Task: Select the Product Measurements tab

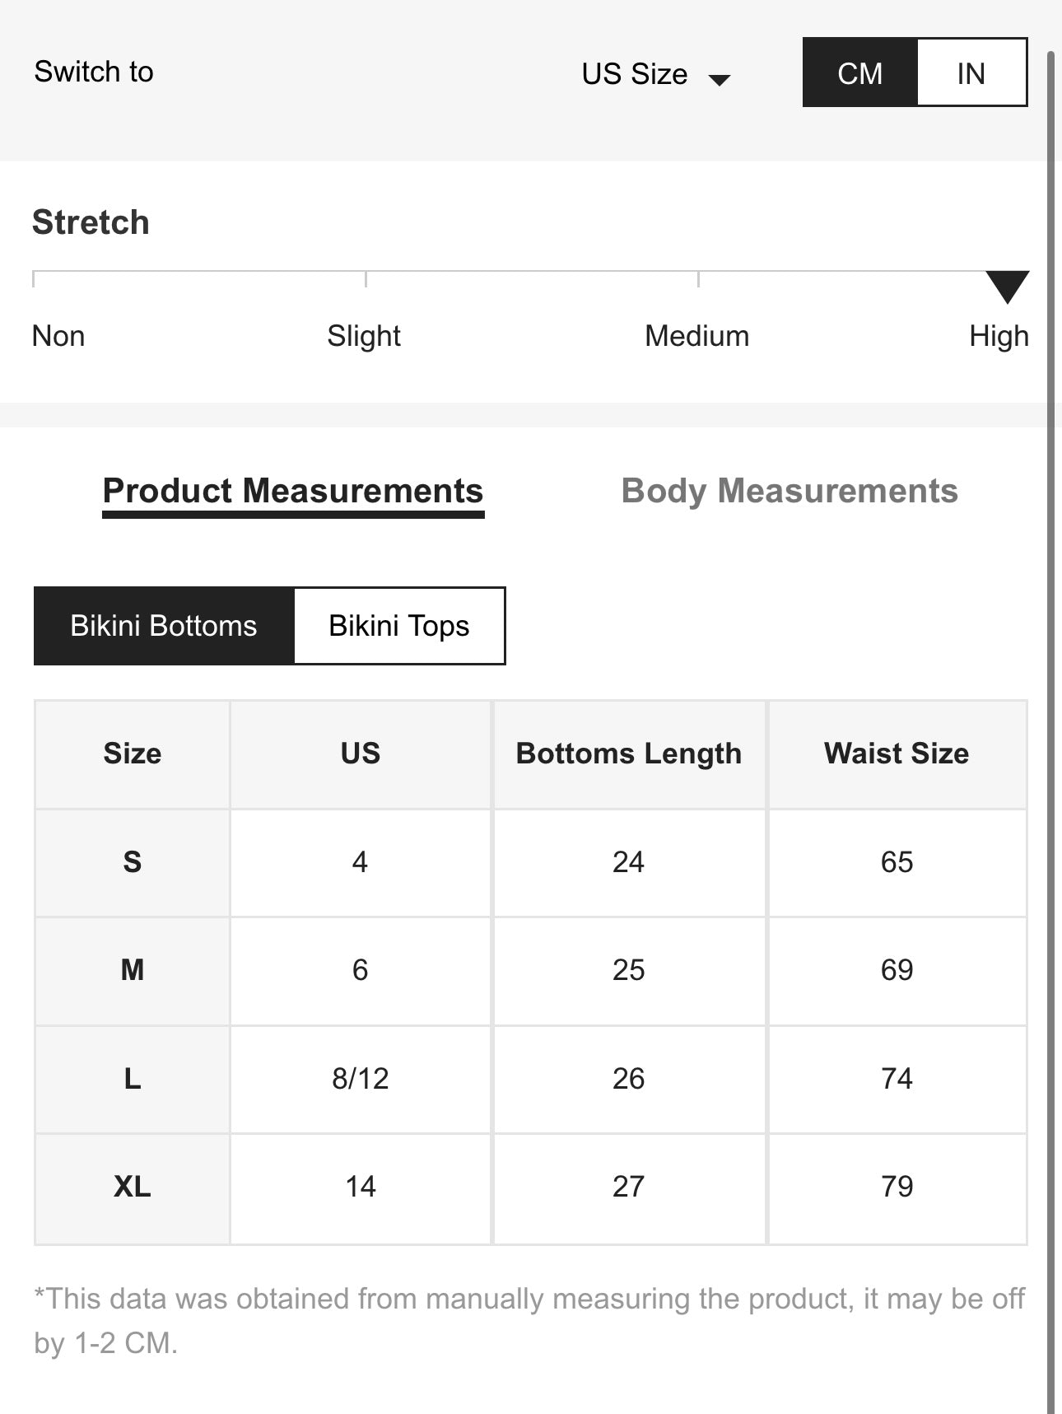Action: tap(292, 492)
